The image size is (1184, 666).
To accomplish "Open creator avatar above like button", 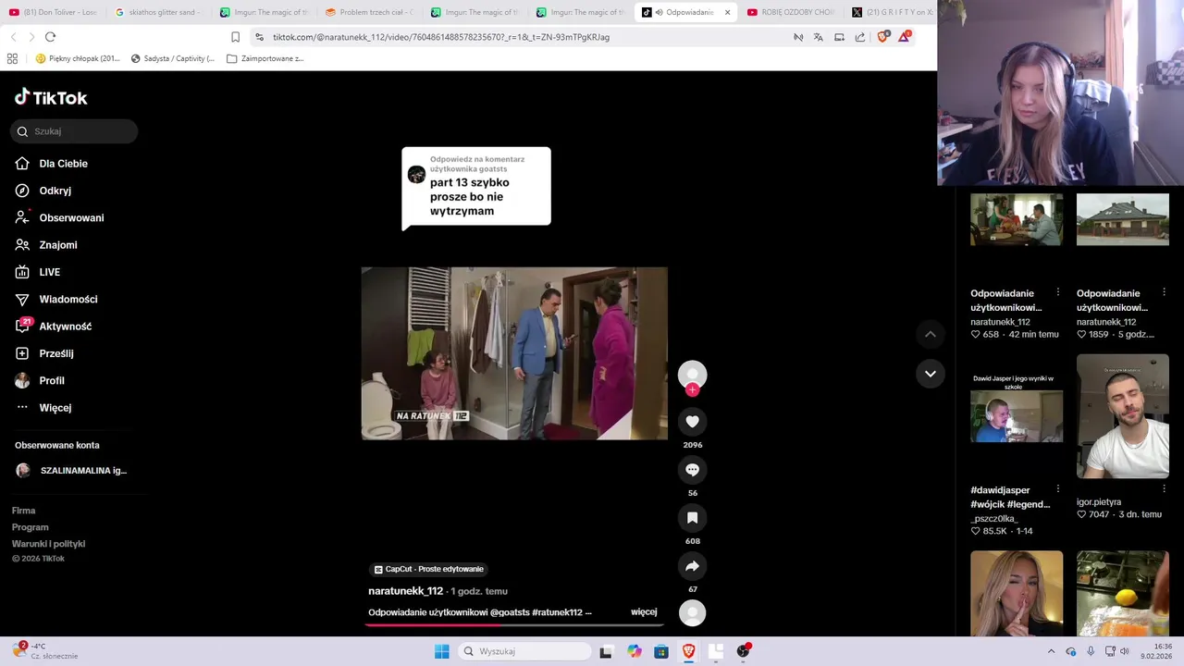I will 692,374.
